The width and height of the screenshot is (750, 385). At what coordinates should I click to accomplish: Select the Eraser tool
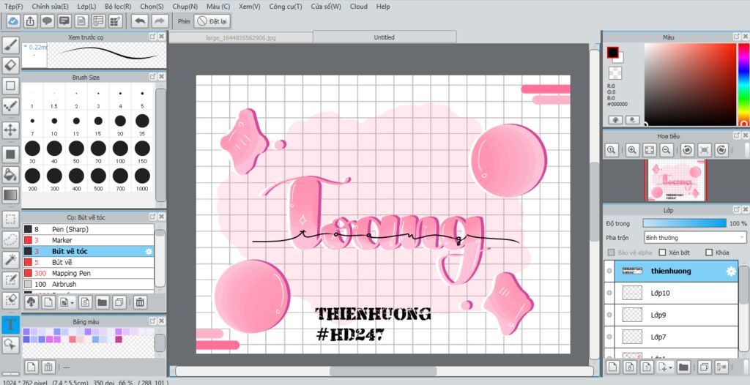pos(10,65)
